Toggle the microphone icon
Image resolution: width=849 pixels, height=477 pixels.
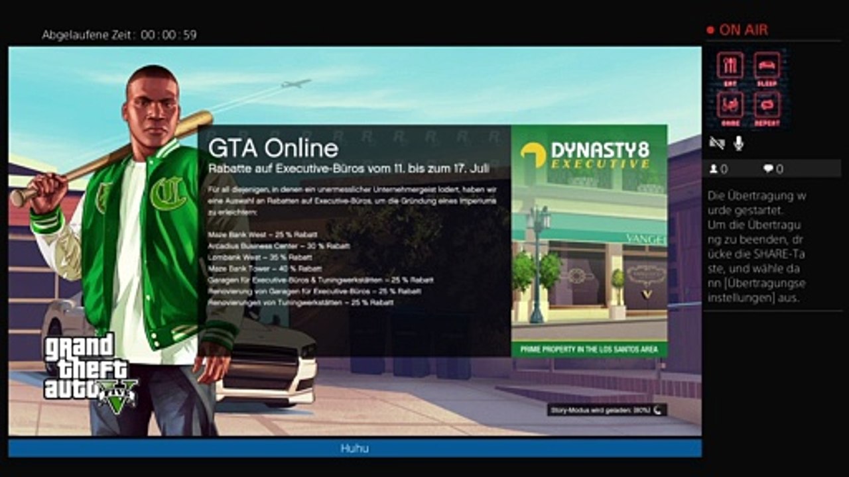point(738,142)
